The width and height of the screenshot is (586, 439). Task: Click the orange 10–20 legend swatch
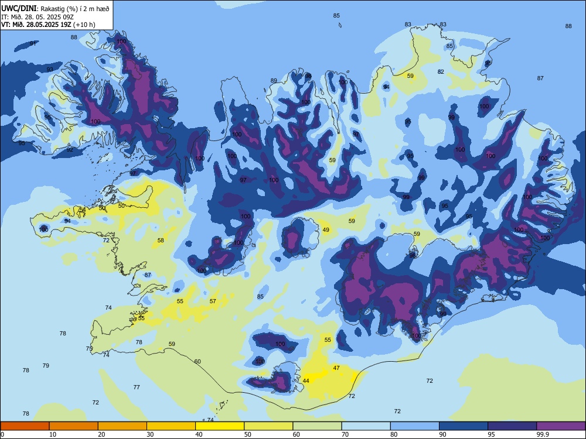(74, 426)
